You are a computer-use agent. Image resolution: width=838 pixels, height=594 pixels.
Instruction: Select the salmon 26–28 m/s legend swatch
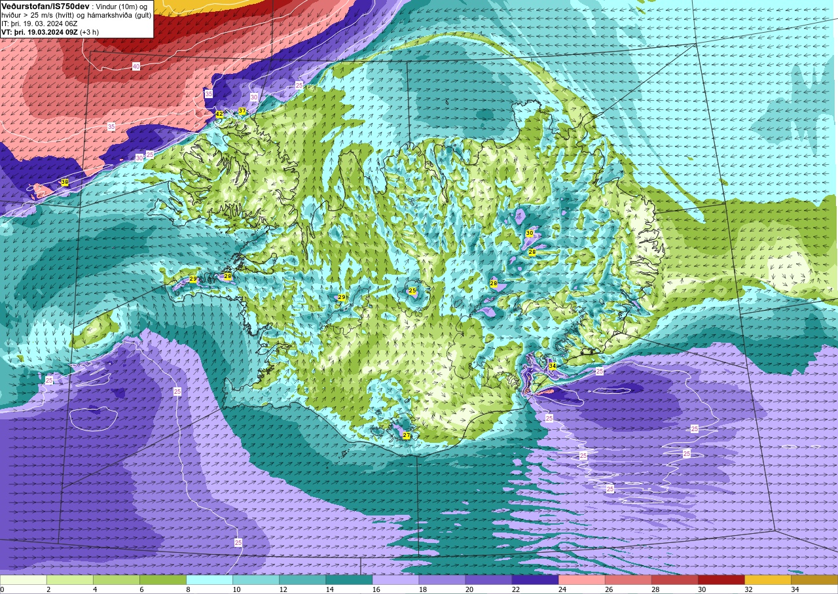628,580
